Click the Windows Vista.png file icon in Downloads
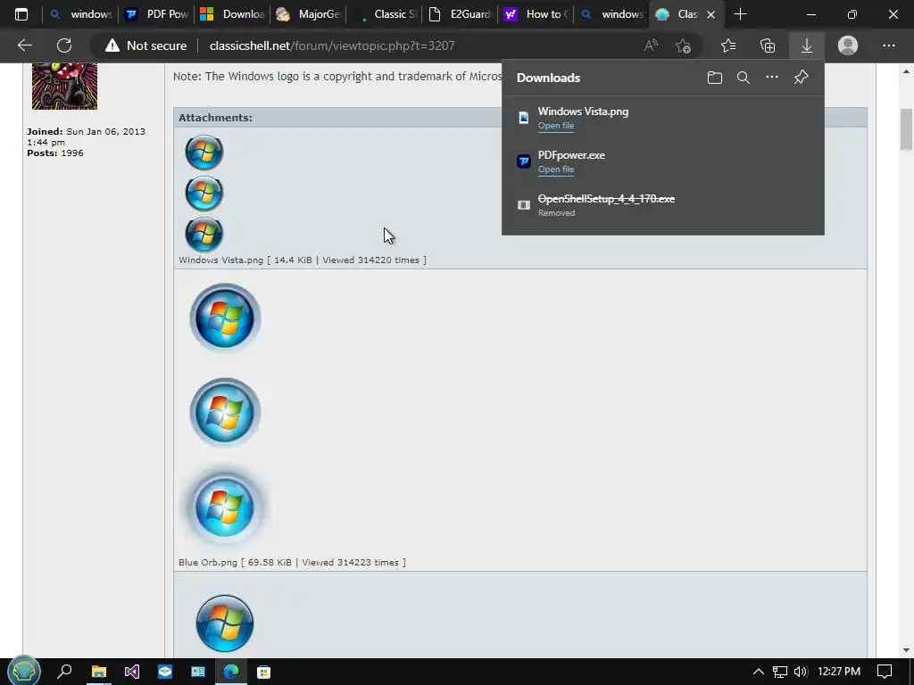This screenshot has height=685, width=914. pos(523,118)
